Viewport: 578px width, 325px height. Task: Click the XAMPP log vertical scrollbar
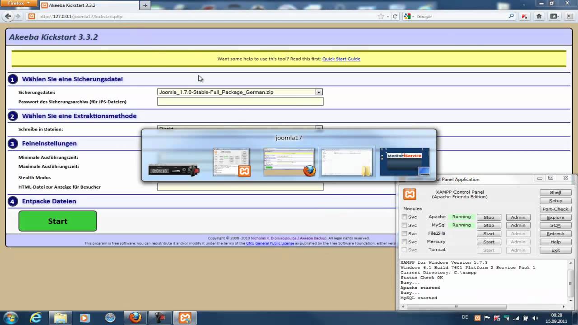[x=571, y=281]
